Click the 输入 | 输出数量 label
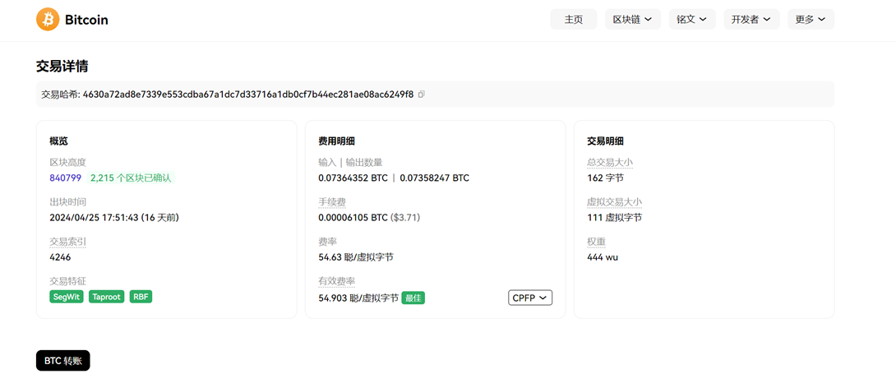This screenshot has width=896, height=374. click(350, 162)
